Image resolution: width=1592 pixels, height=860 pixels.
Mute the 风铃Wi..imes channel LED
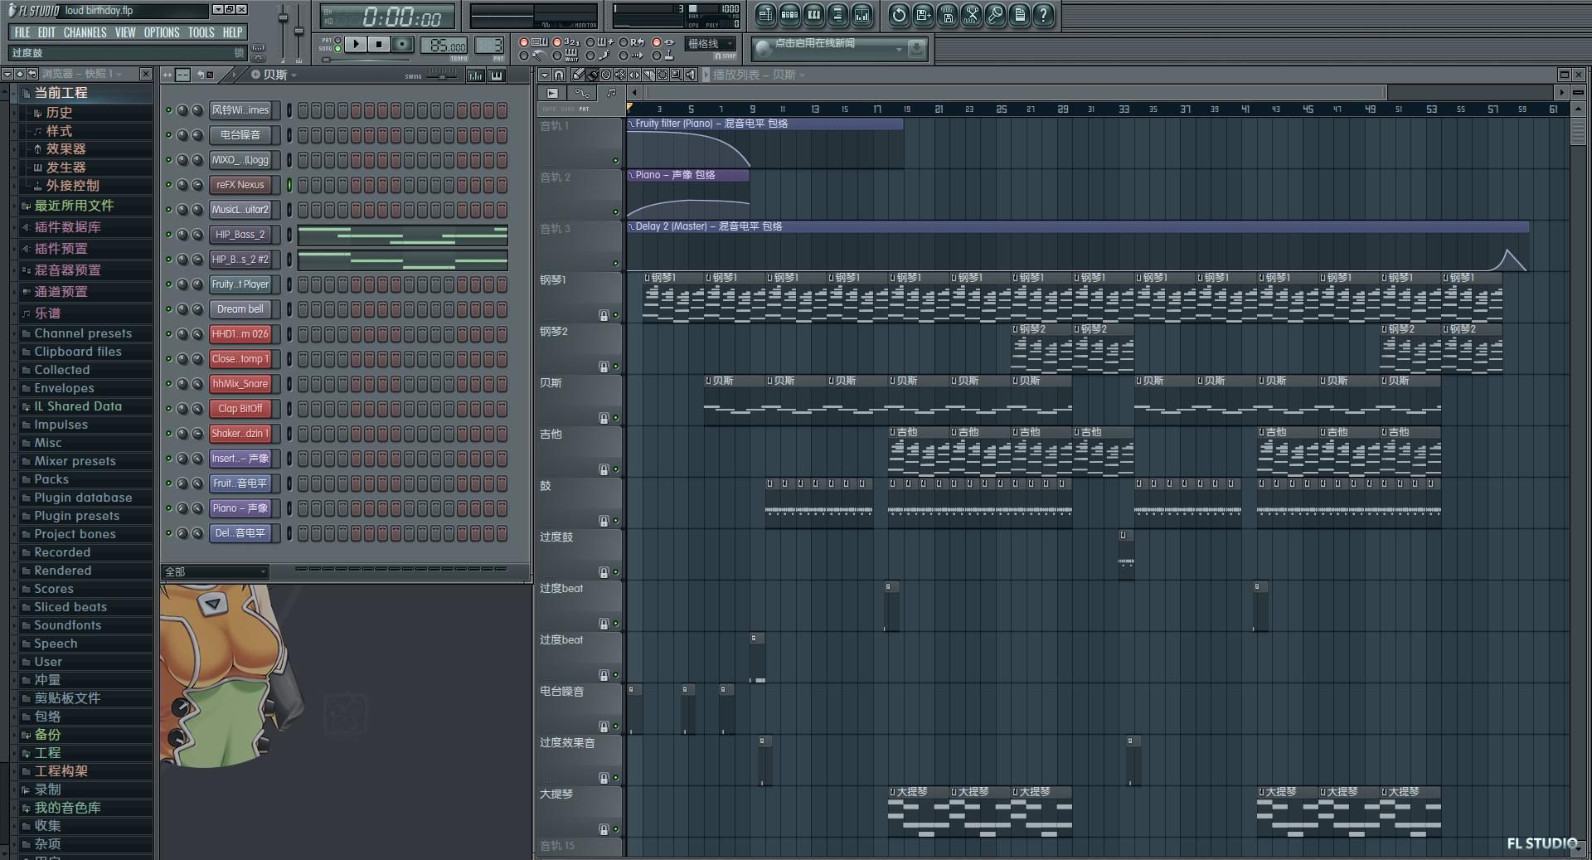point(169,110)
